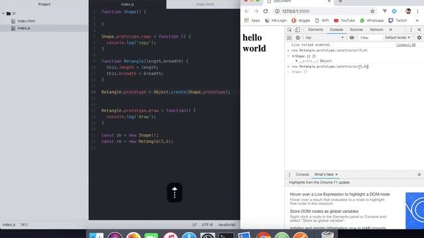Reload the 127.0.0.1:3000 page
The width and height of the screenshot is (424, 238).
[266, 11]
